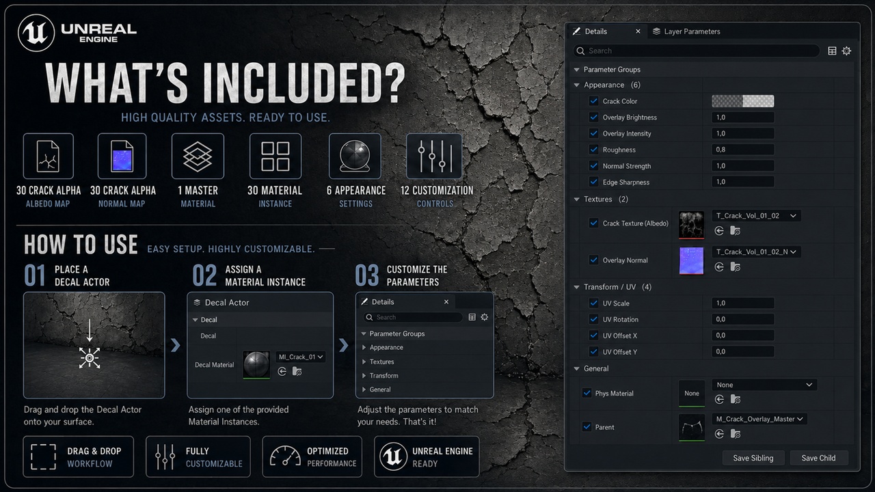The width and height of the screenshot is (875, 492).
Task: Browse to Phys Material asset in content browser
Action: pyautogui.click(x=736, y=400)
